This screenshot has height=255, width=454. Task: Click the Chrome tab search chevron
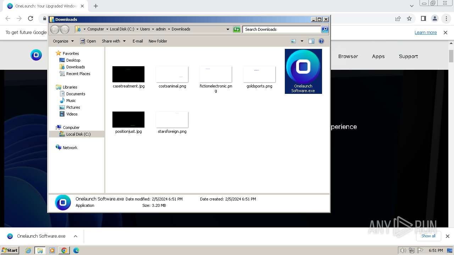click(411, 6)
